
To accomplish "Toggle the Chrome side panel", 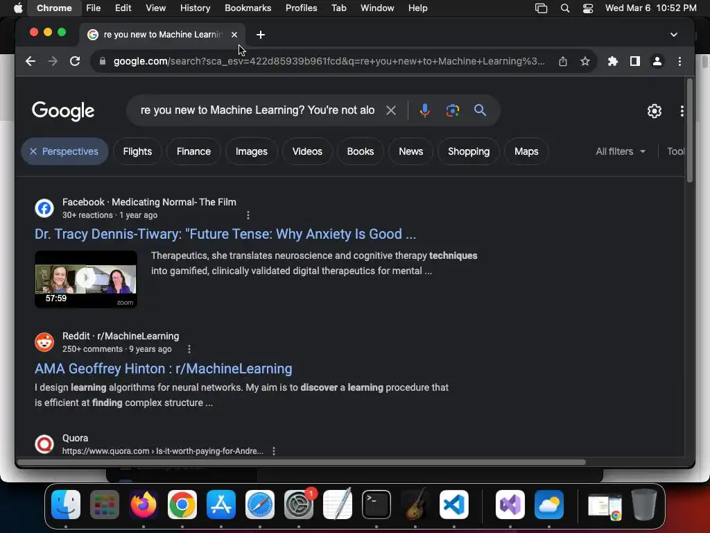I will coord(635,61).
